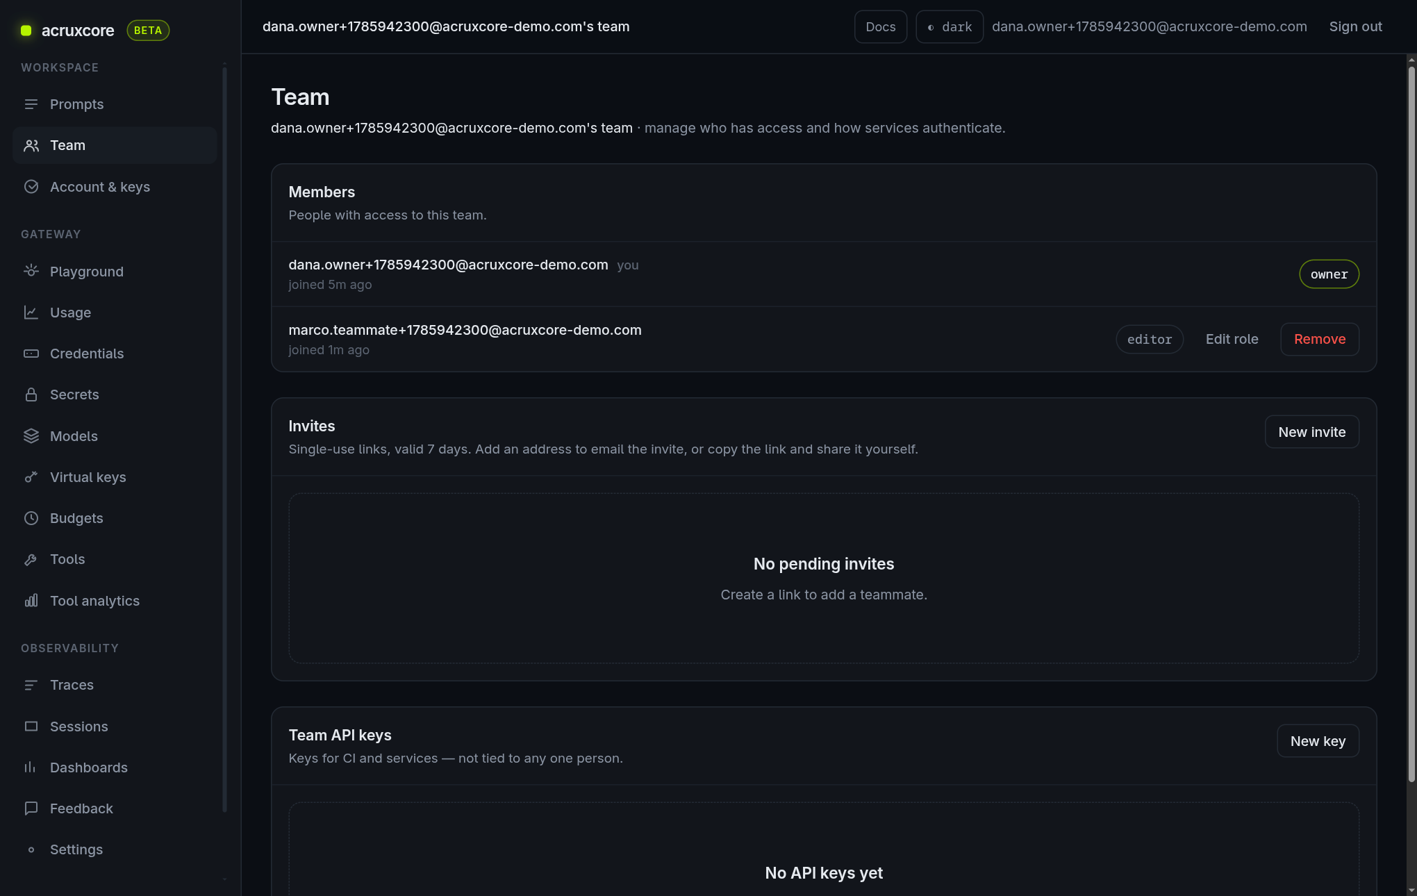Click the Tools wrench icon
The image size is (1417, 896).
pyautogui.click(x=31, y=559)
